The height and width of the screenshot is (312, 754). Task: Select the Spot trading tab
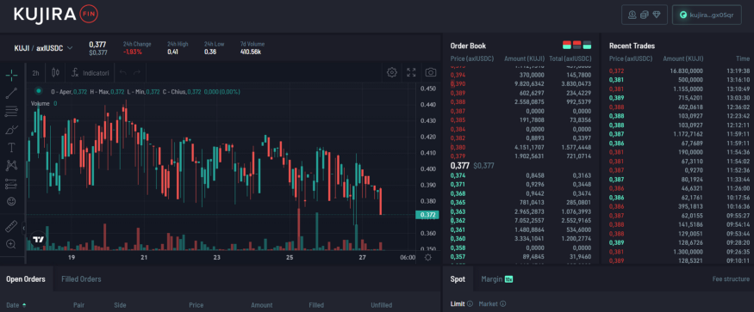(x=458, y=278)
